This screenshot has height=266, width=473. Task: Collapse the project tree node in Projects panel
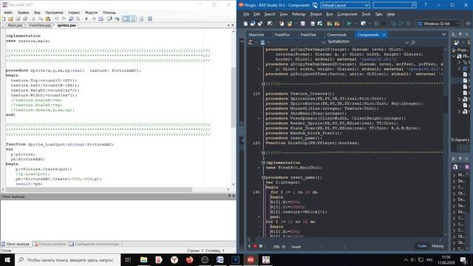(454, 56)
